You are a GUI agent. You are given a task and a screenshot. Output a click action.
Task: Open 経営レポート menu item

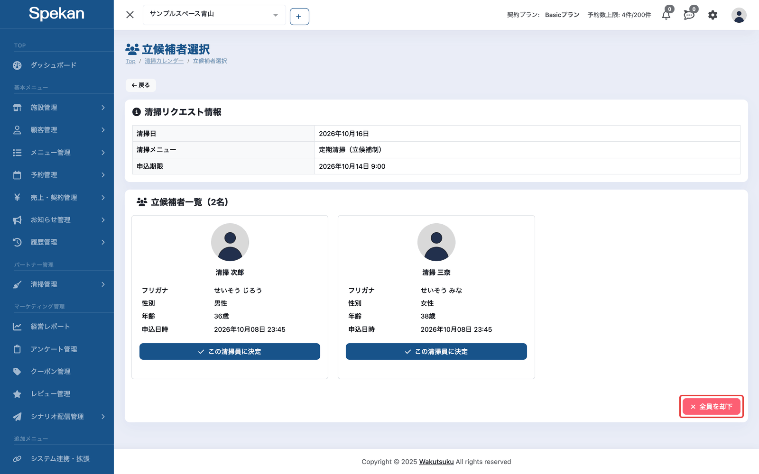pyautogui.click(x=57, y=327)
